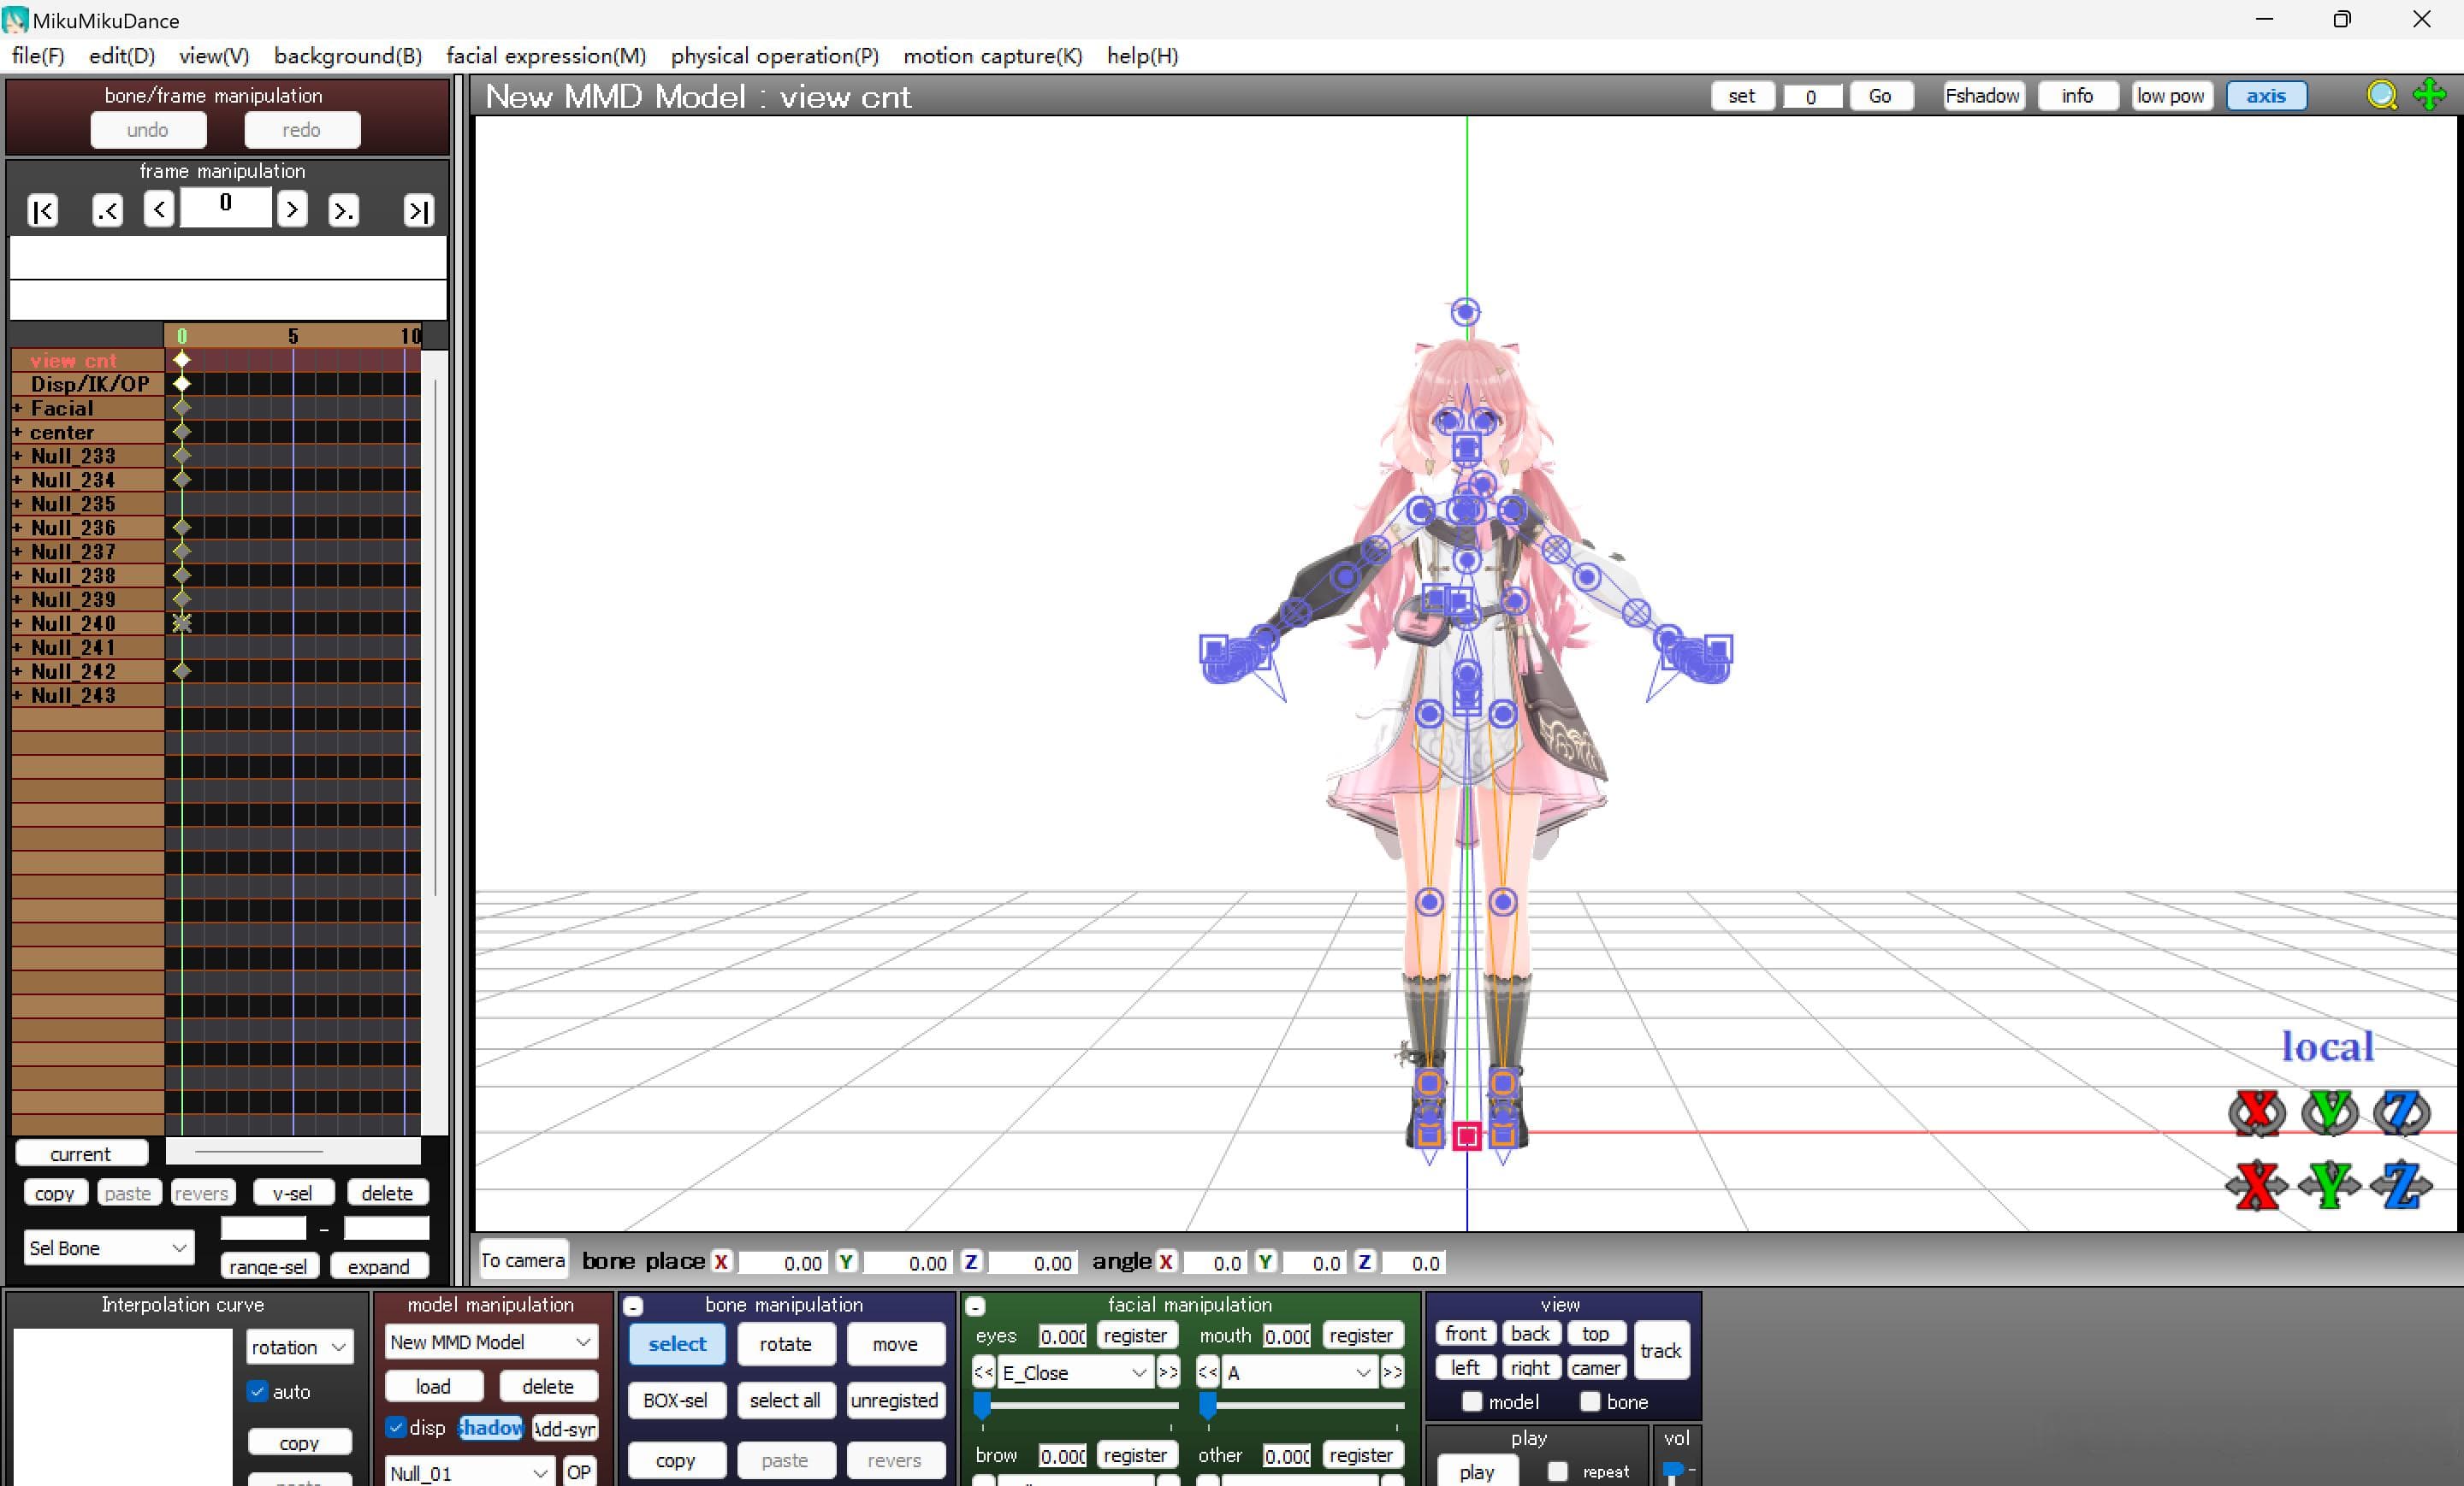Expand the Facial track row
The image size is (2464, 1486).
click(x=17, y=408)
